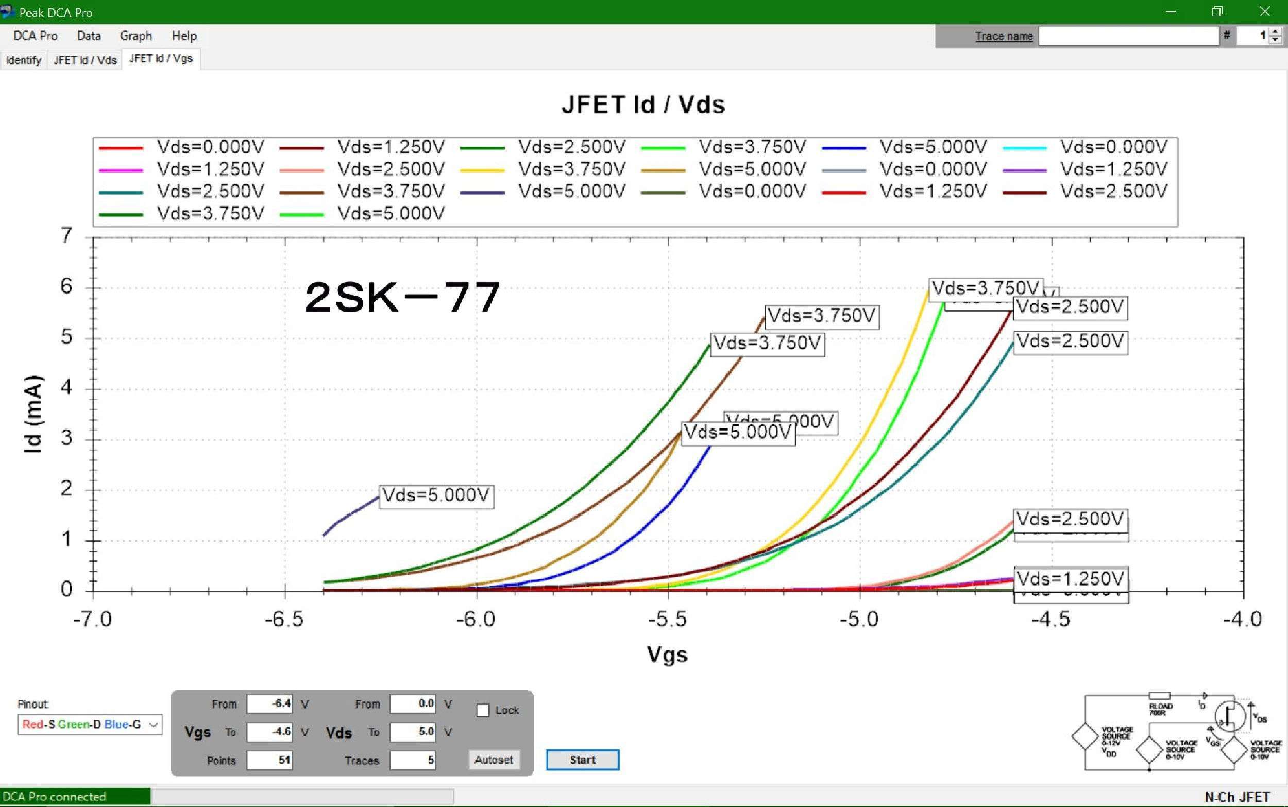Expand the Pinout dropdown
Viewport: 1288px width, 807px height.
point(153,725)
